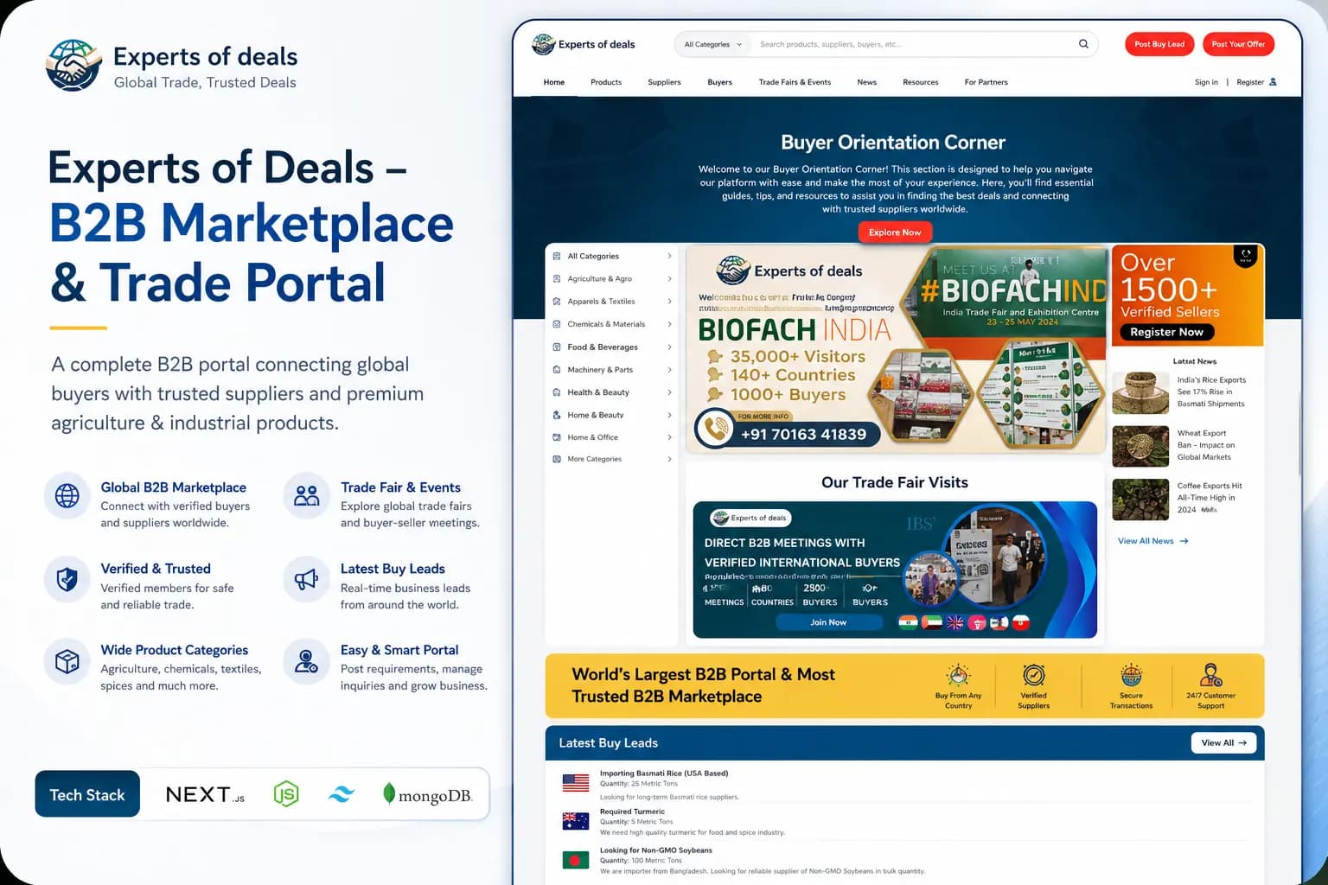Click the USA flag on rice lead

pyautogui.click(x=576, y=783)
